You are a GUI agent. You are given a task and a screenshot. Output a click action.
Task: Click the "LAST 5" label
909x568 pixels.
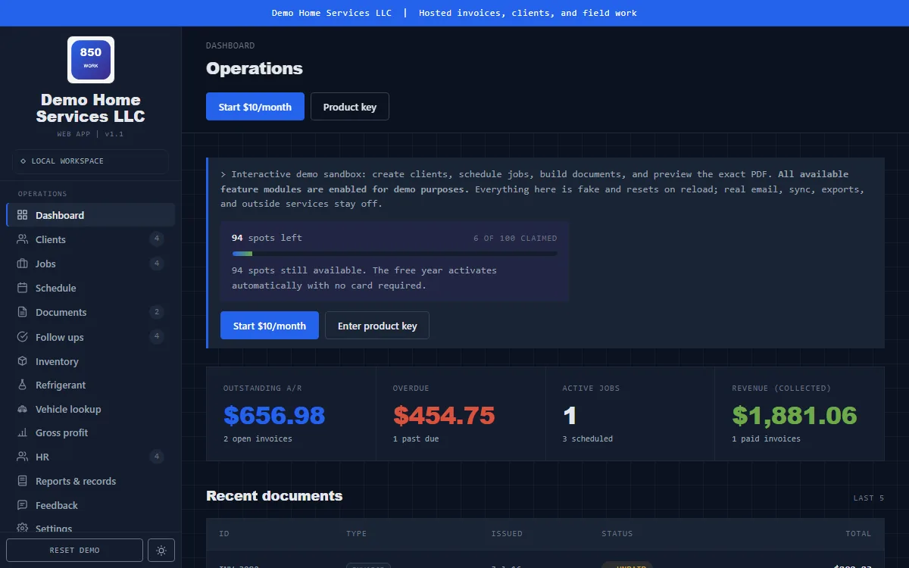pos(869,498)
